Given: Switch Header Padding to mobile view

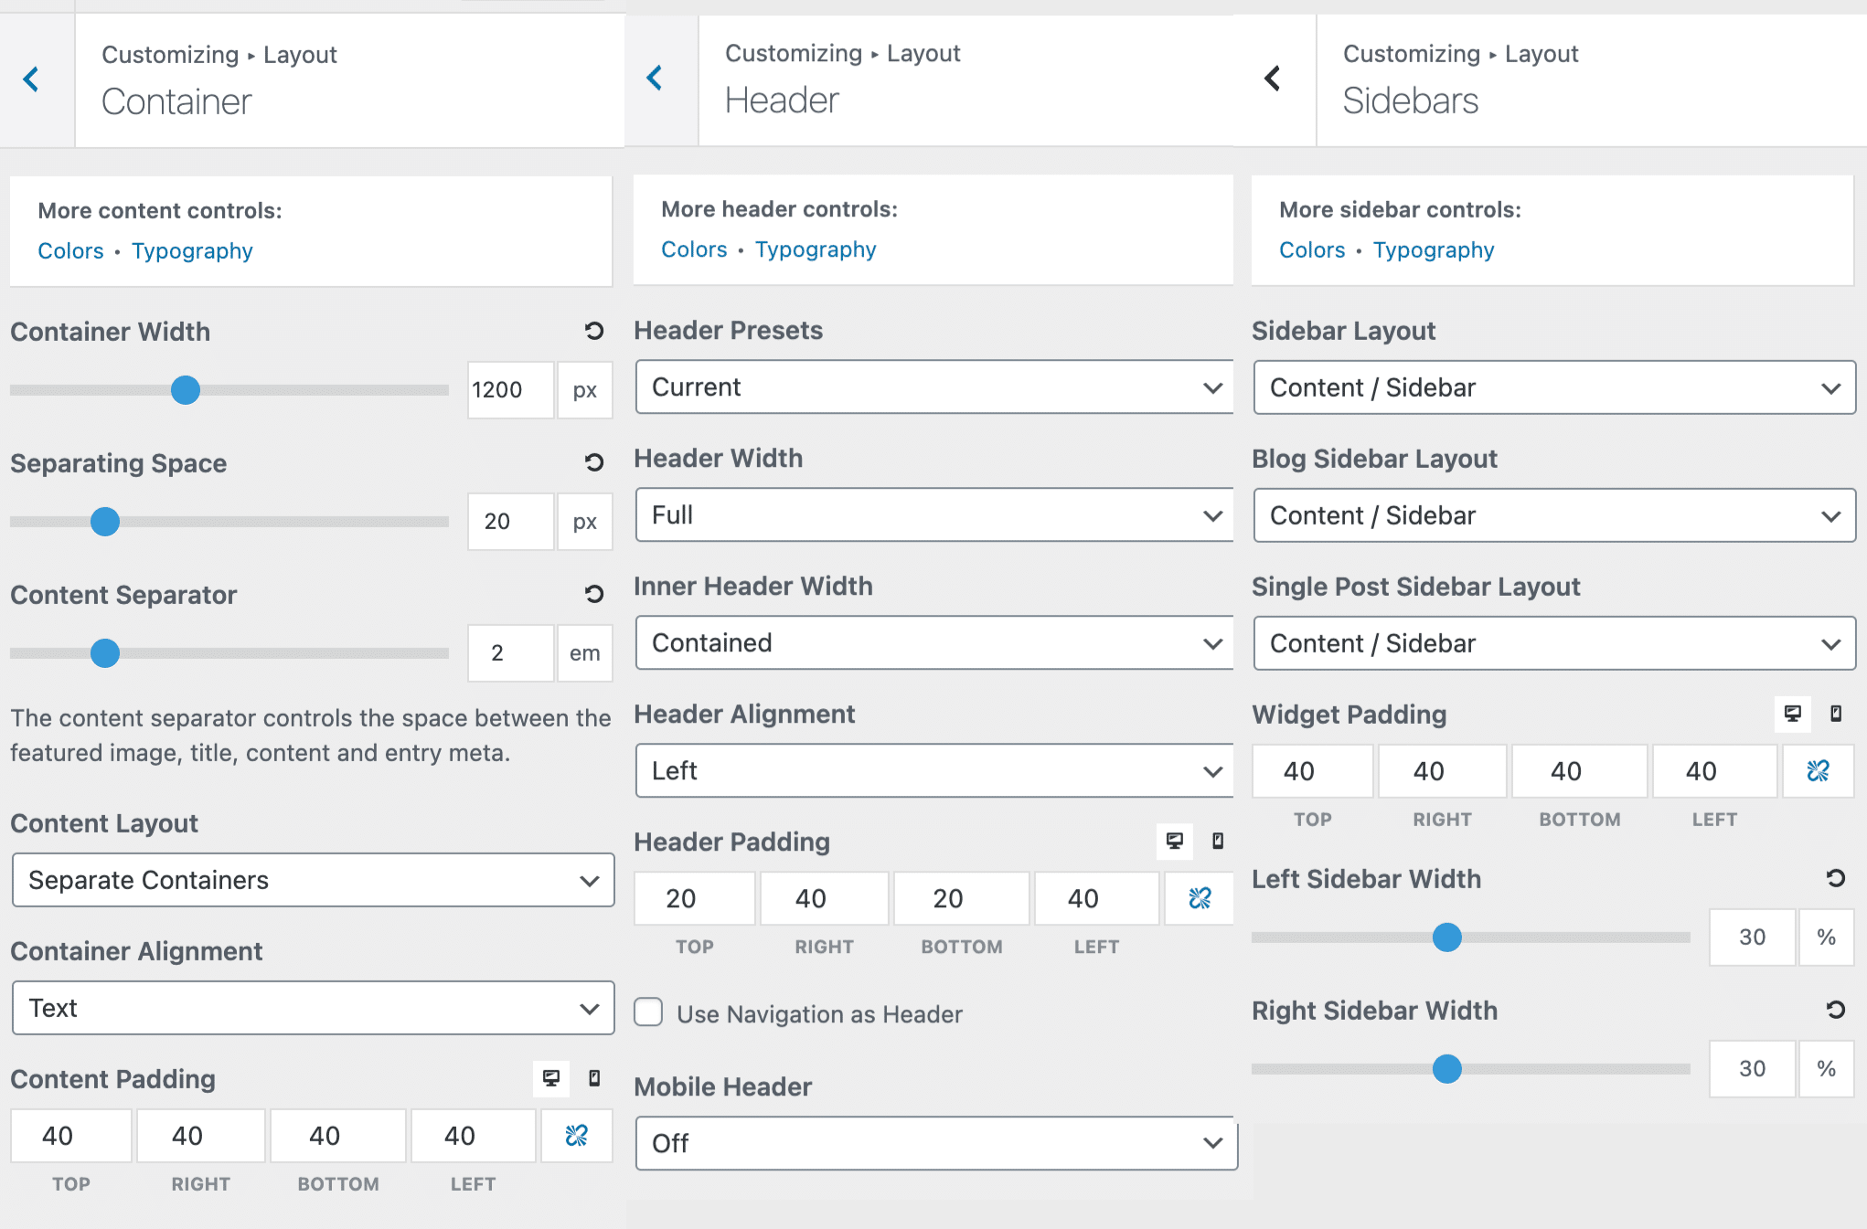Looking at the screenshot, I should tap(1218, 841).
